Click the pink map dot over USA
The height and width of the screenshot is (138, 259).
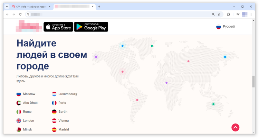[x=122, y=72]
